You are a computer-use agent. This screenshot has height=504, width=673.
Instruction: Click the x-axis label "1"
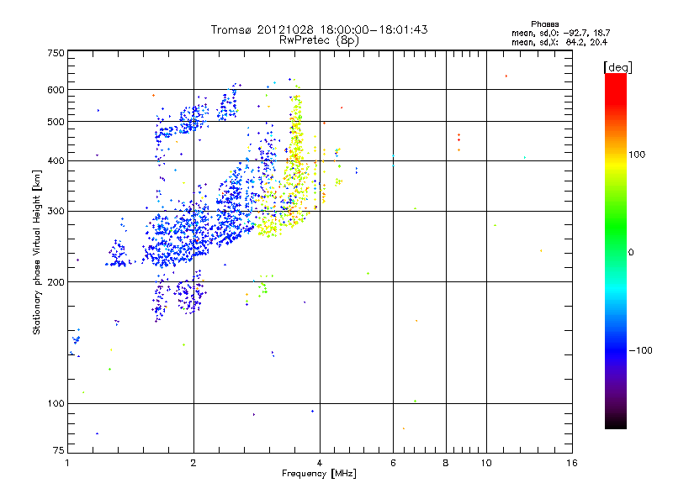click(x=68, y=463)
